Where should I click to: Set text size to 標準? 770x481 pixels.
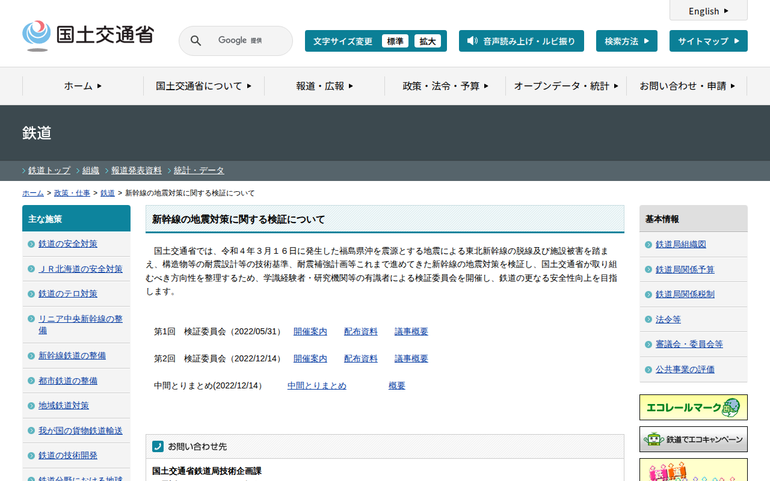click(395, 41)
